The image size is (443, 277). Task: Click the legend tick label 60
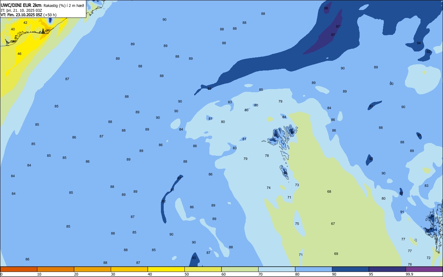pos(224,274)
